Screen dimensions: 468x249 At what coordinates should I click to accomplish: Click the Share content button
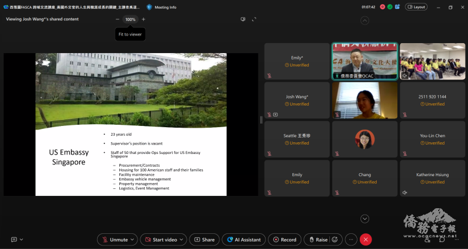204,240
